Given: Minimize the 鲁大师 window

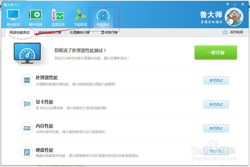Looking at the screenshot, I should (235, 4).
